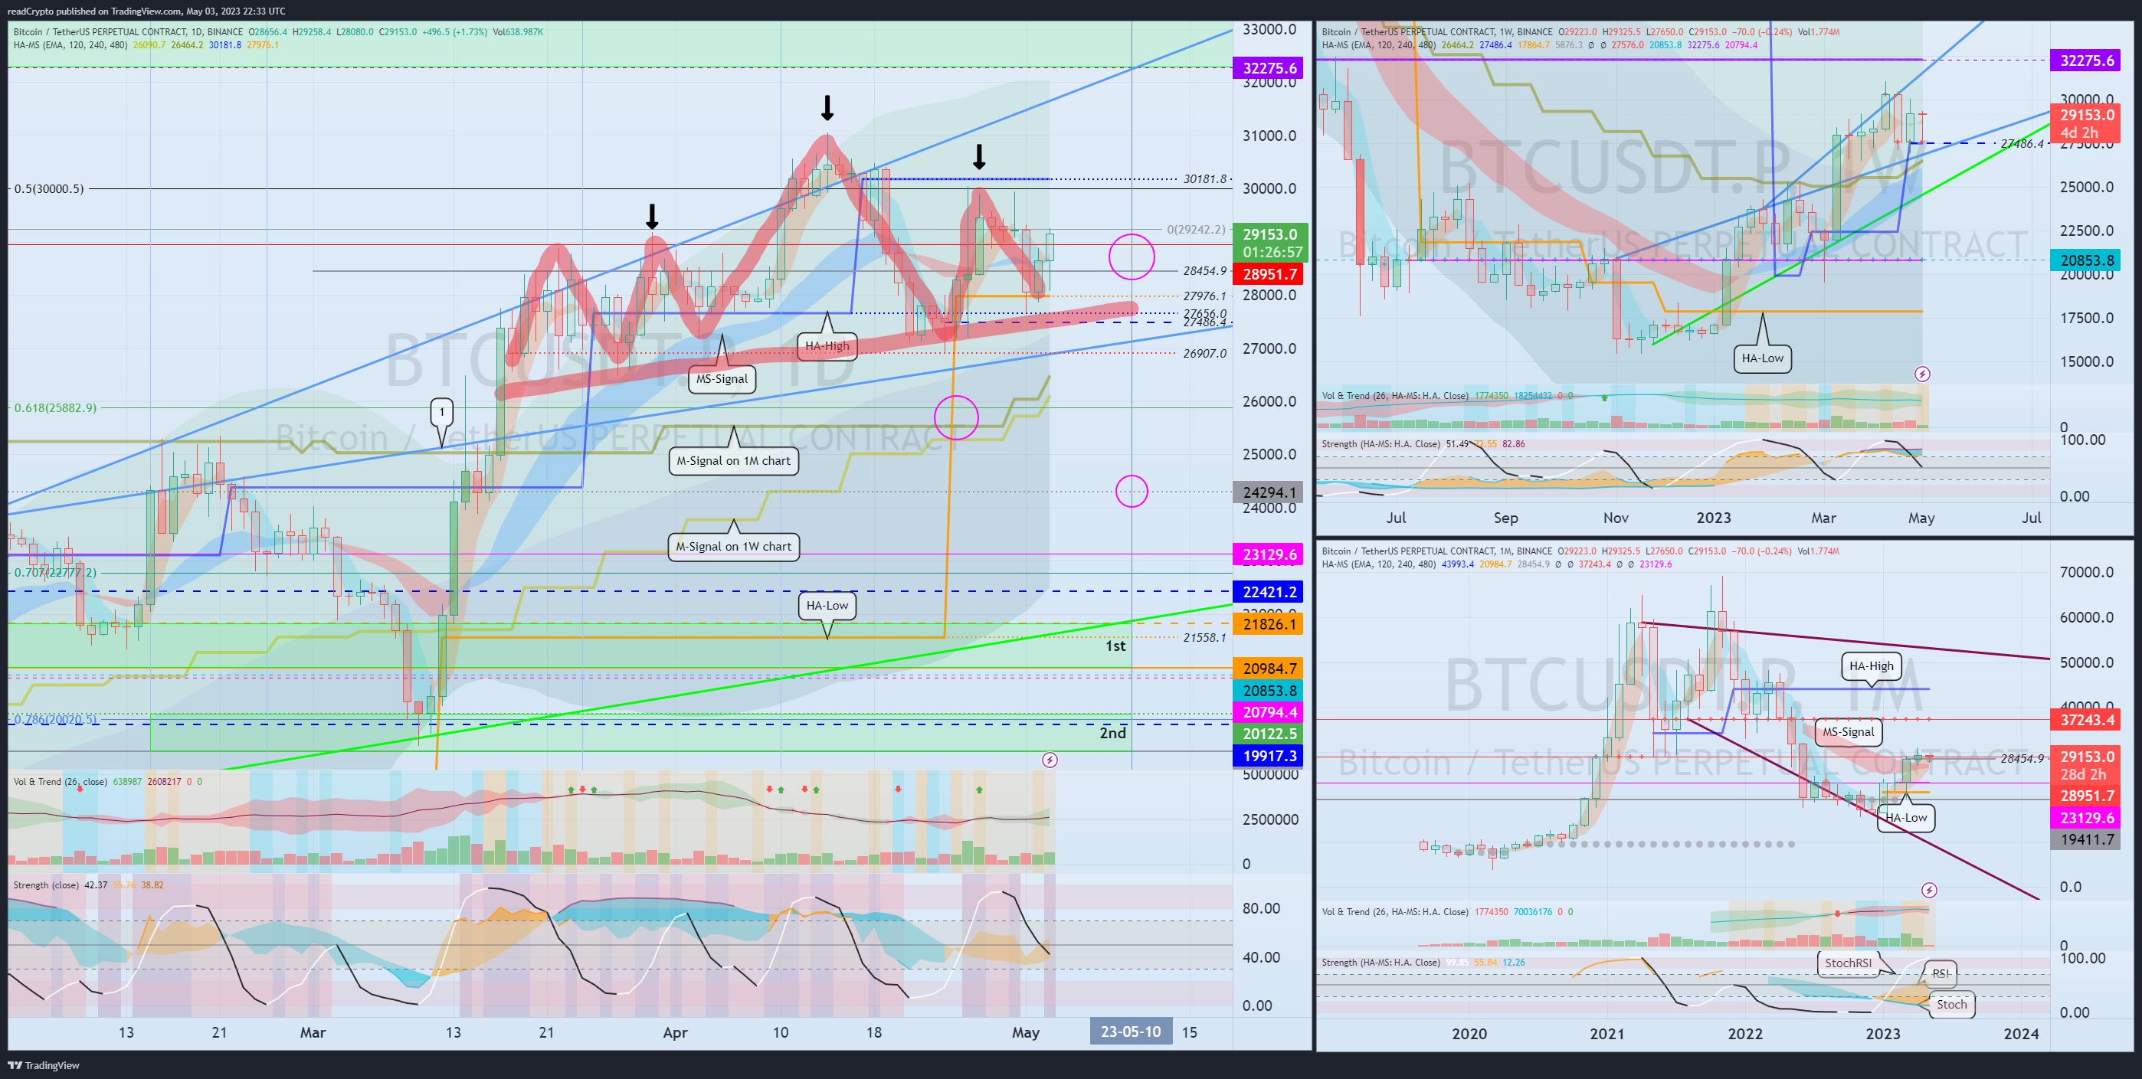Click the 26907.0 price line label

pos(1205,353)
